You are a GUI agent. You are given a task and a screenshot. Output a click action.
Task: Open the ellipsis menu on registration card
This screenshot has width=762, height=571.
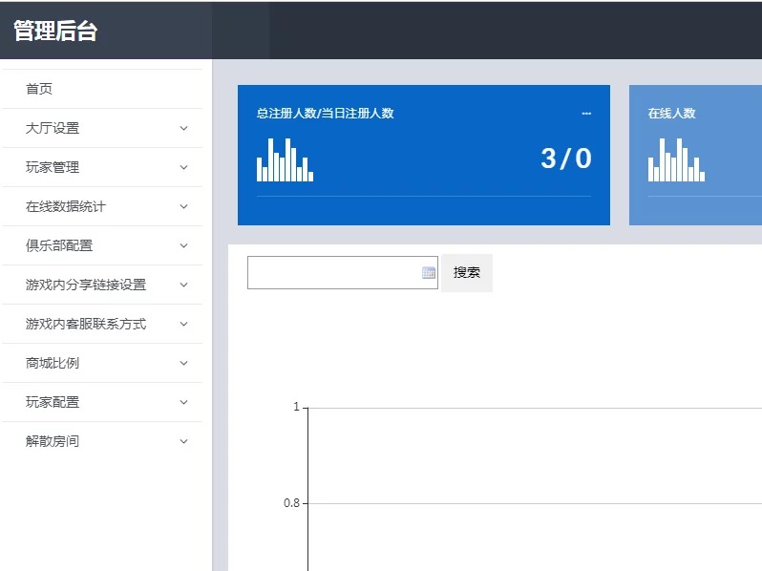586,114
